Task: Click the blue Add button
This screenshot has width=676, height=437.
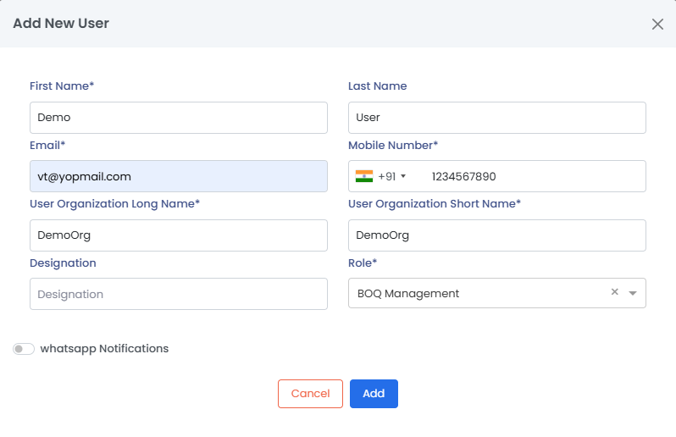Action: [374, 394]
